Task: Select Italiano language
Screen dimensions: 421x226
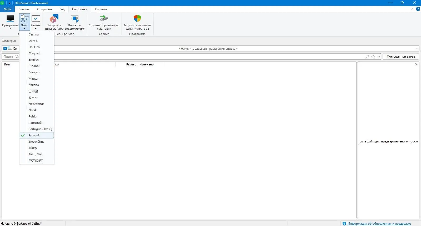Action: click(x=37, y=85)
